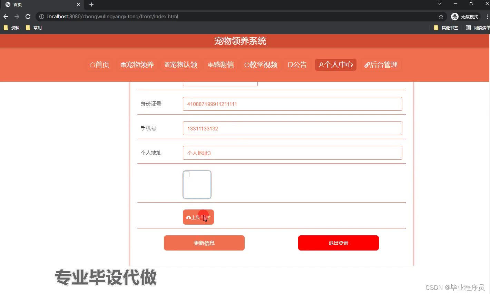Select the 首页 browser tab

41,4
